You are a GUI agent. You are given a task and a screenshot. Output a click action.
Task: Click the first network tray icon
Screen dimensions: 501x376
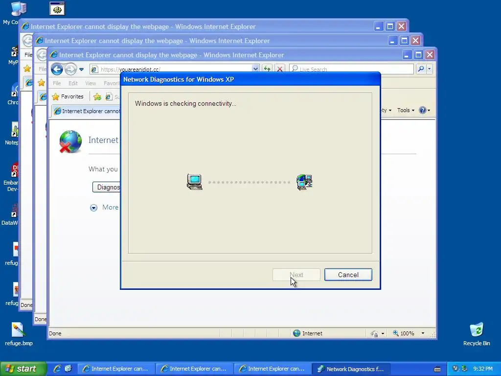click(x=455, y=369)
